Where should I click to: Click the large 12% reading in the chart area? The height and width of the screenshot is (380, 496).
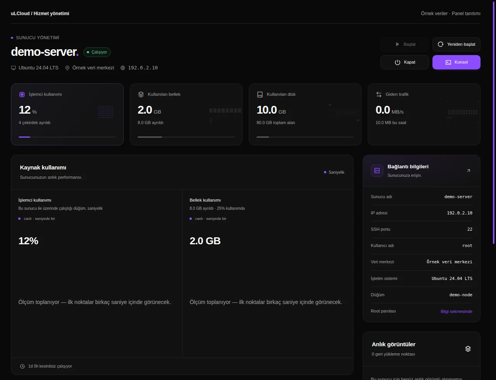(x=28, y=241)
